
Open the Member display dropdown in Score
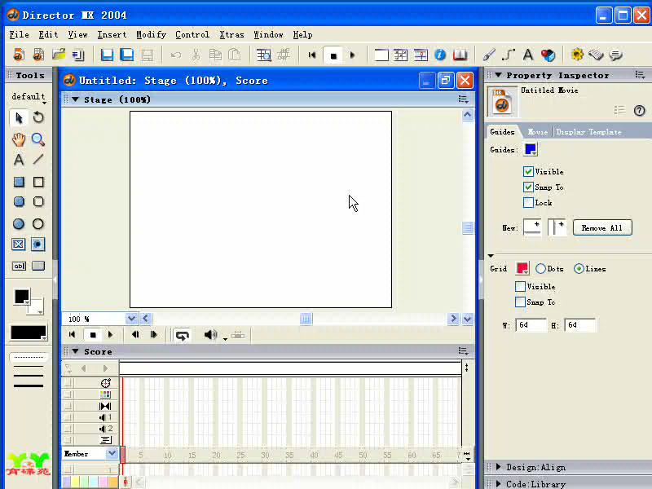(112, 454)
